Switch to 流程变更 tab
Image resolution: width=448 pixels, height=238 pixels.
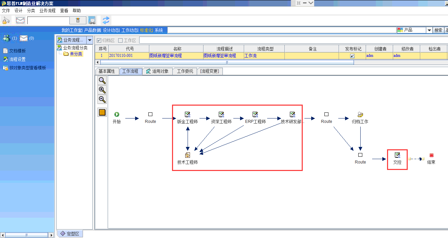(210, 71)
